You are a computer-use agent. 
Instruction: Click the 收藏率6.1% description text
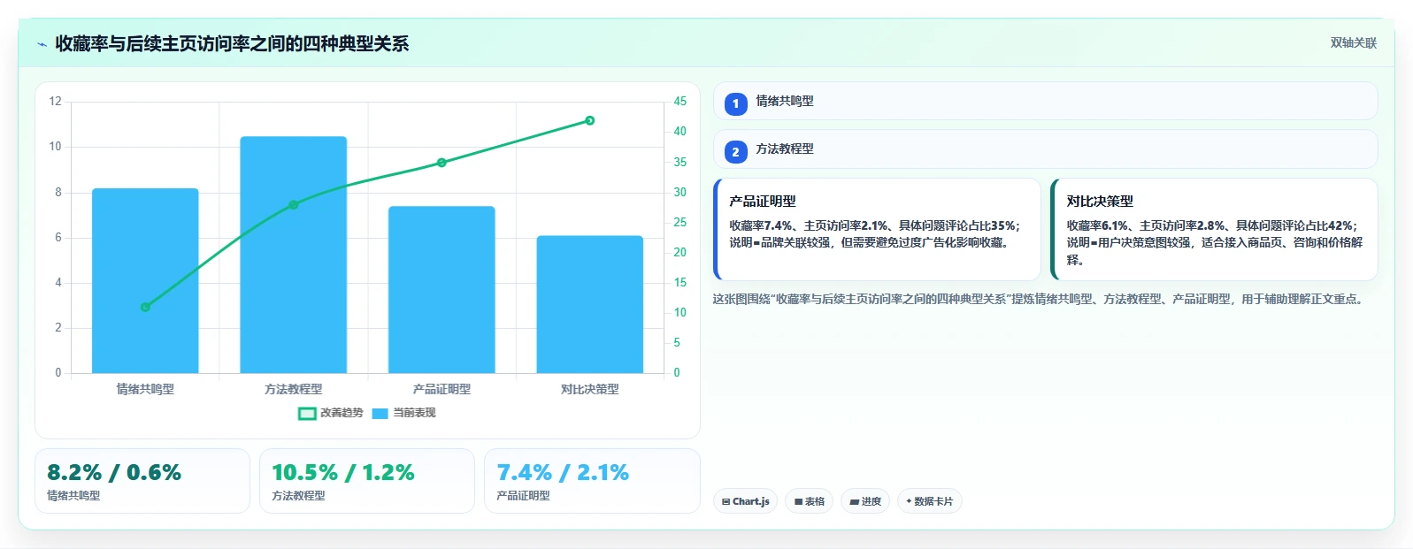pos(1214,242)
